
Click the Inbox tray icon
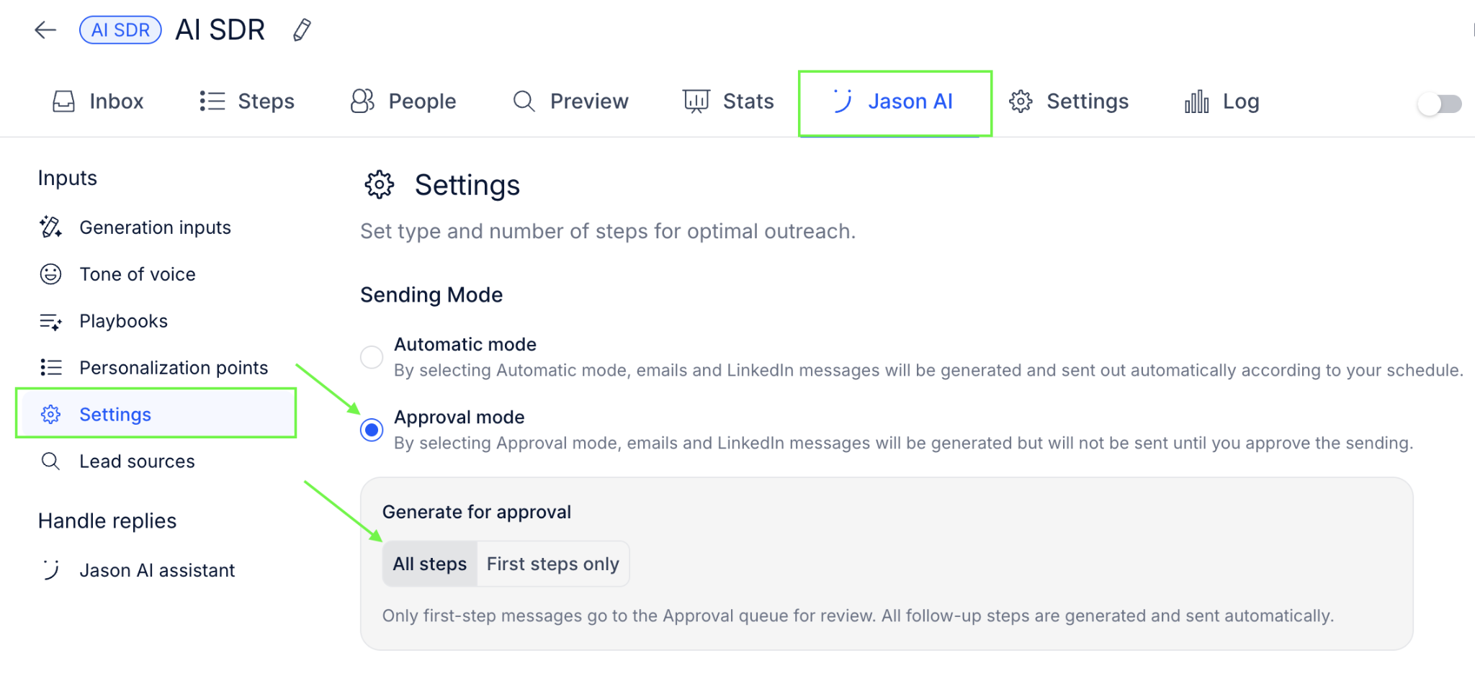click(x=63, y=102)
